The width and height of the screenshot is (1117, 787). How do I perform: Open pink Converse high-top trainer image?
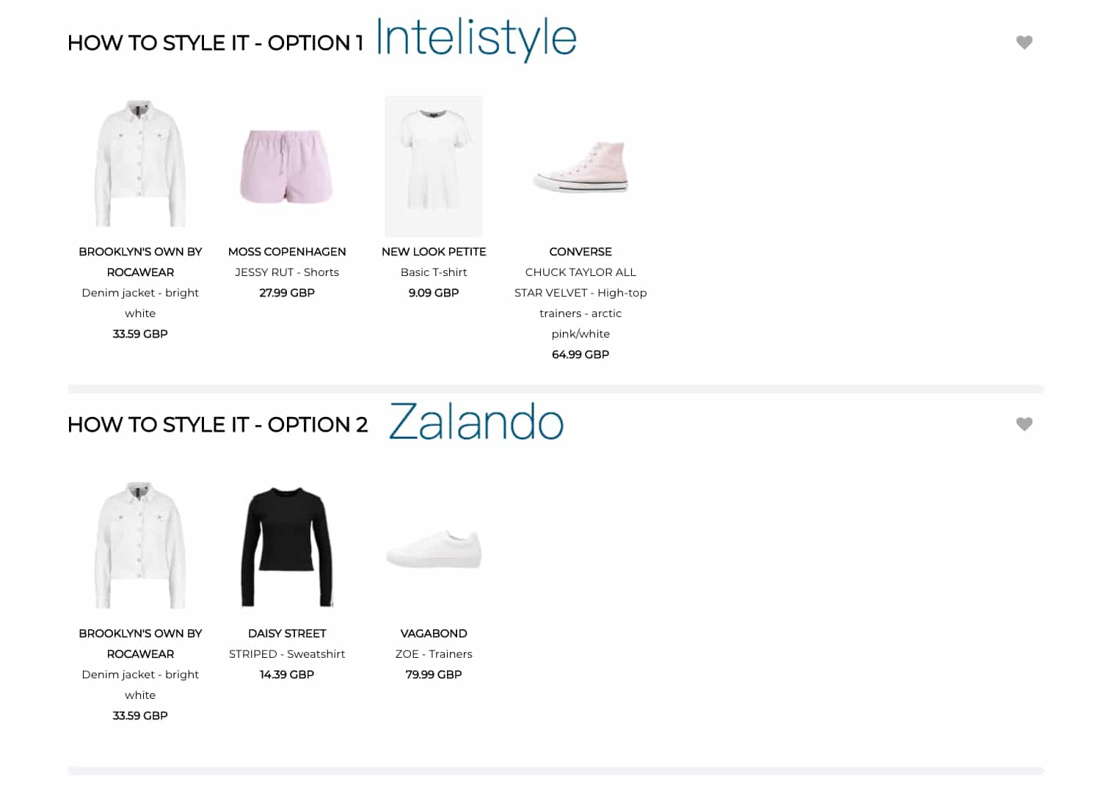tap(581, 167)
